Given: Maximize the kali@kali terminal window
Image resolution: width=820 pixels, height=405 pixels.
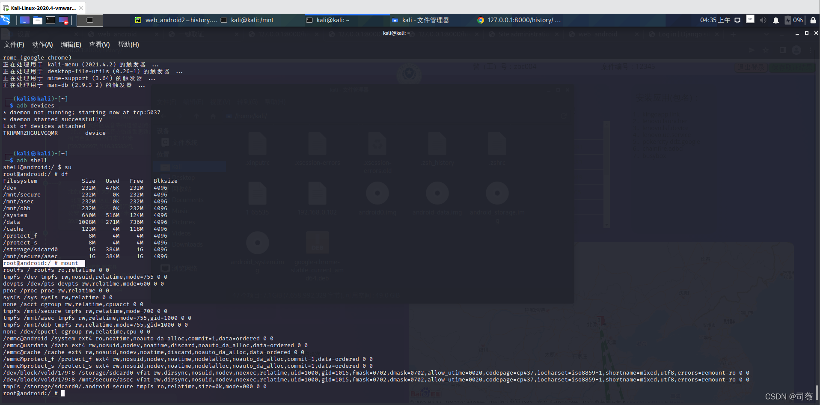Looking at the screenshot, I should coord(807,33).
